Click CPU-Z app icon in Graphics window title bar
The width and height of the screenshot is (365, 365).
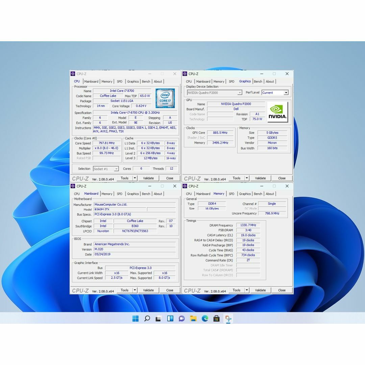click(185, 74)
